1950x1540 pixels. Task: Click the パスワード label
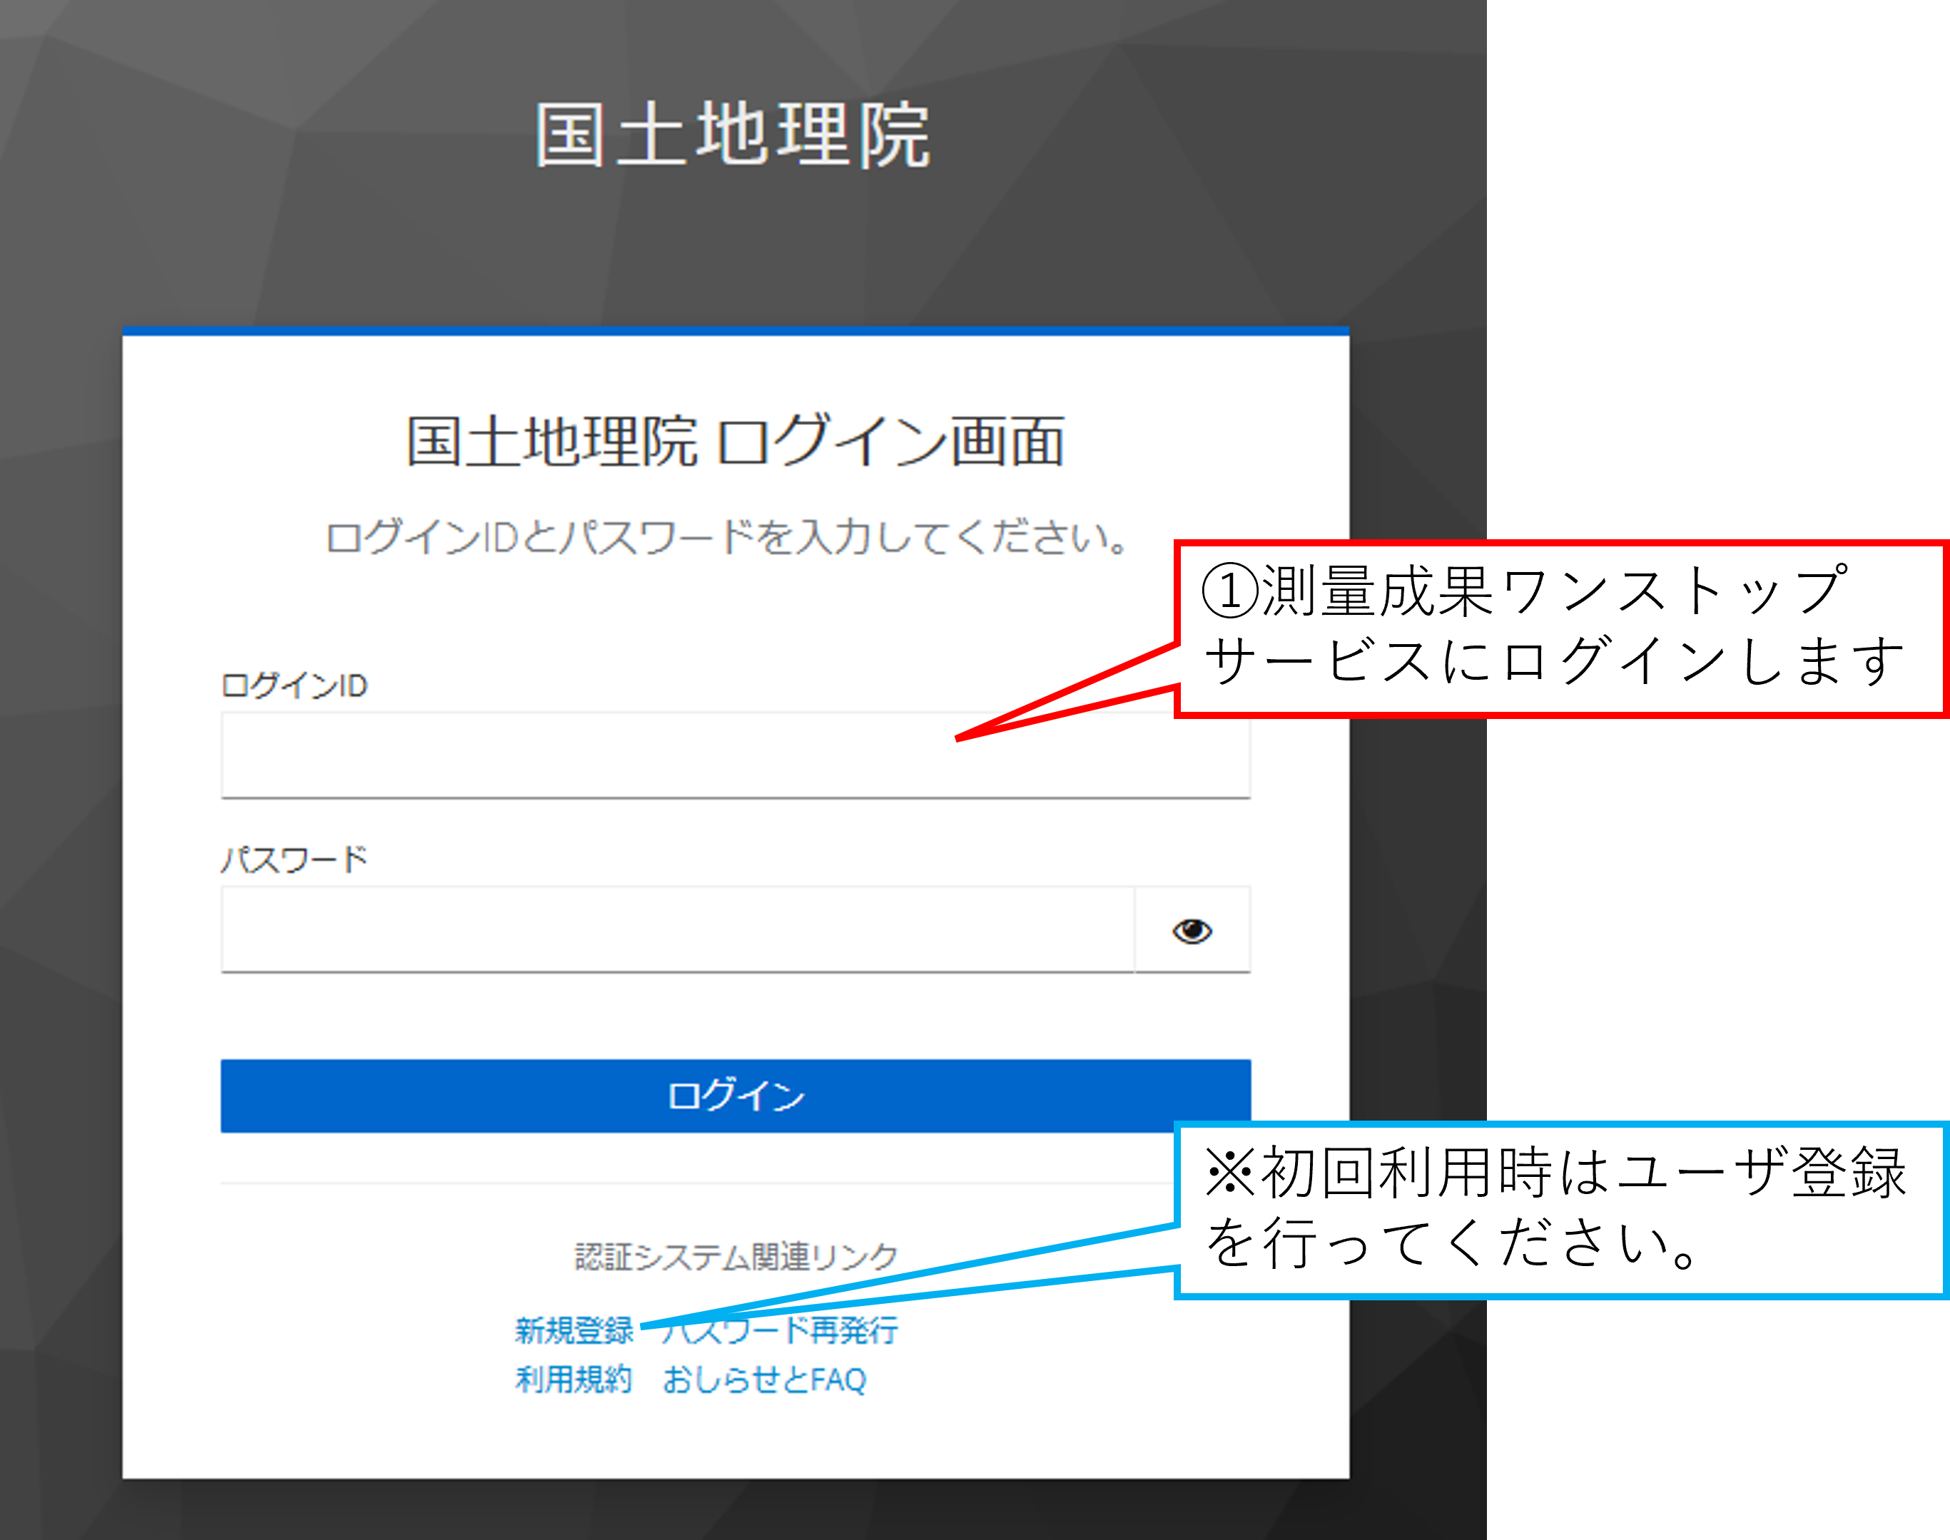pyautogui.click(x=294, y=860)
